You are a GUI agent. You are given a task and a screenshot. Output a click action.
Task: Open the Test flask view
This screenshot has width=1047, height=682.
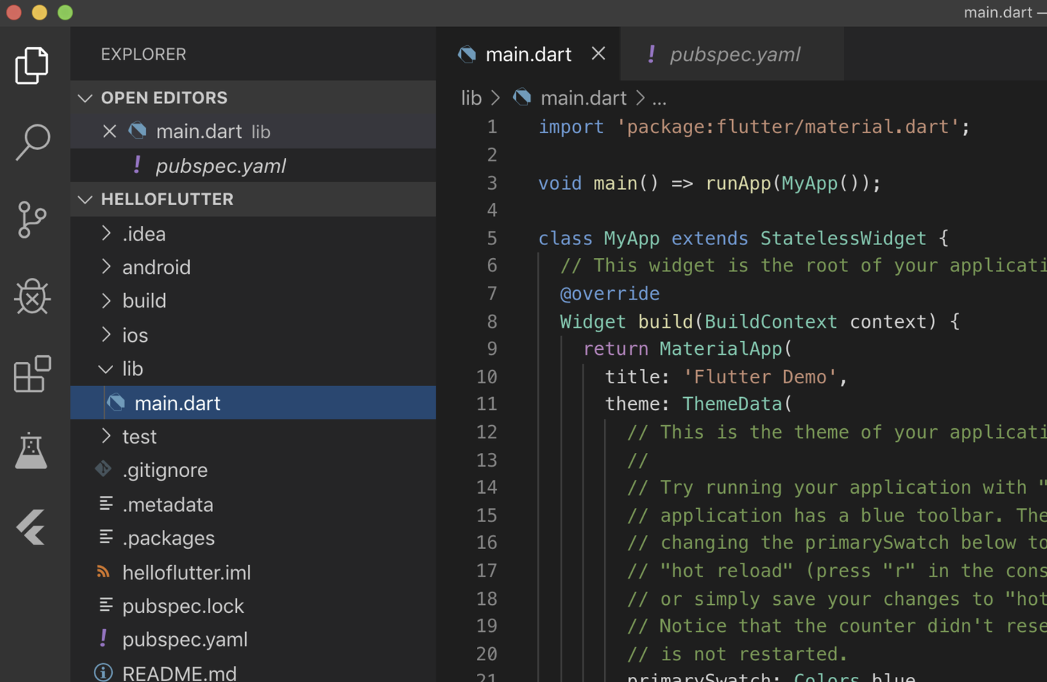(32, 451)
